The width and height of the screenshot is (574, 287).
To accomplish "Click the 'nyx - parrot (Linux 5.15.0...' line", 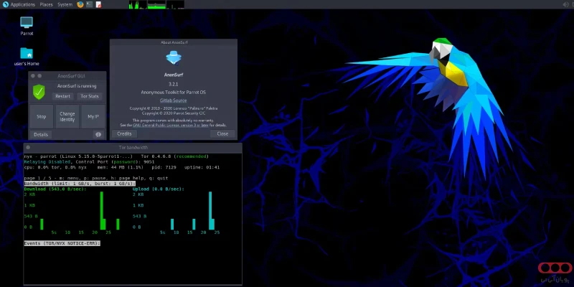I will click(x=78, y=156).
